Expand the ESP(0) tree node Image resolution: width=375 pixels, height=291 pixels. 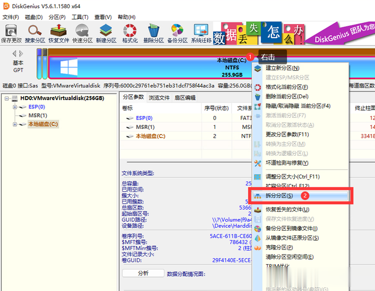[15, 107]
